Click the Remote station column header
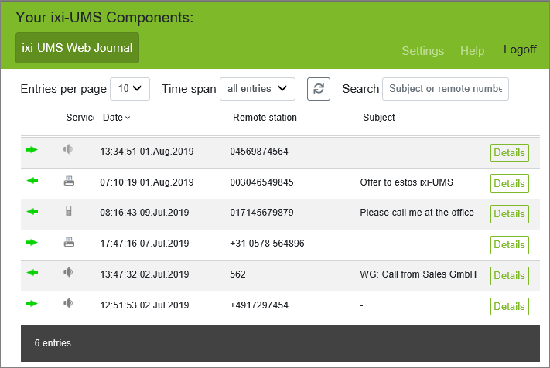550x368 pixels. 265,118
